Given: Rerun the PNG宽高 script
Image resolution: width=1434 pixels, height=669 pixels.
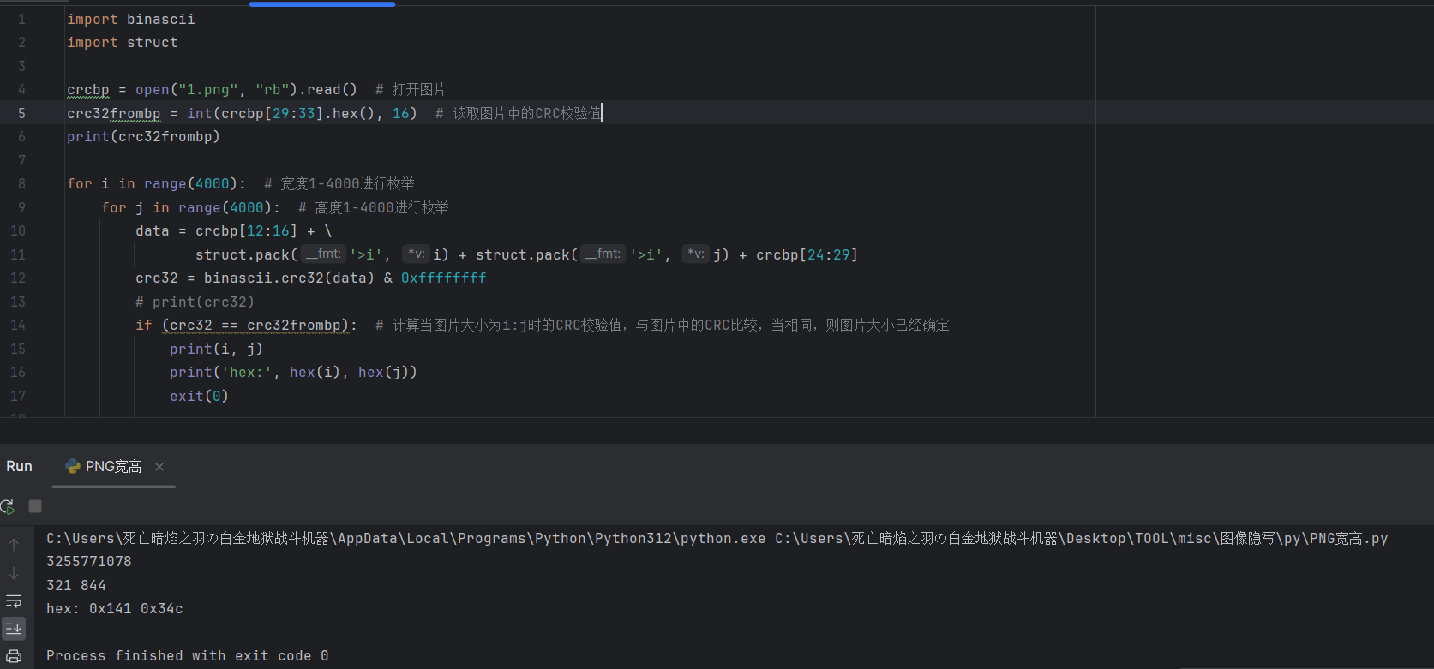Looking at the screenshot, I should point(8,506).
